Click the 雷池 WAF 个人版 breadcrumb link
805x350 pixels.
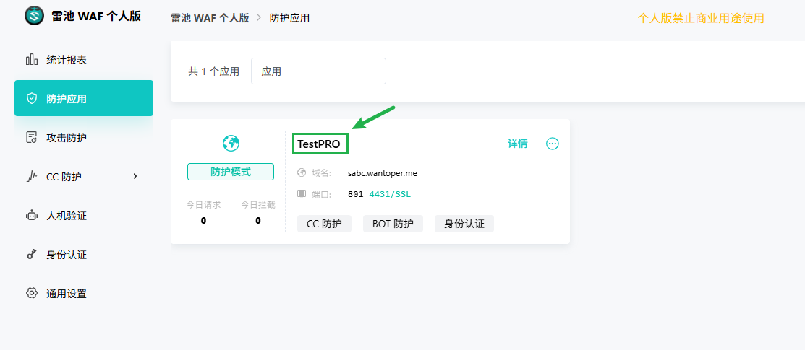coord(210,17)
